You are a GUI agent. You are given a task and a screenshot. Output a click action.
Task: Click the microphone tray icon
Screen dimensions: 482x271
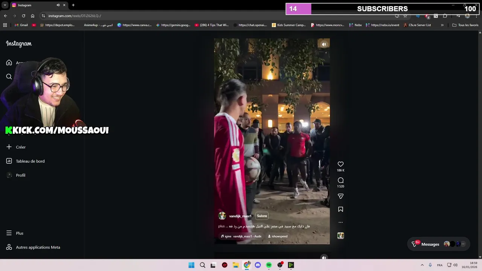(x=430, y=265)
